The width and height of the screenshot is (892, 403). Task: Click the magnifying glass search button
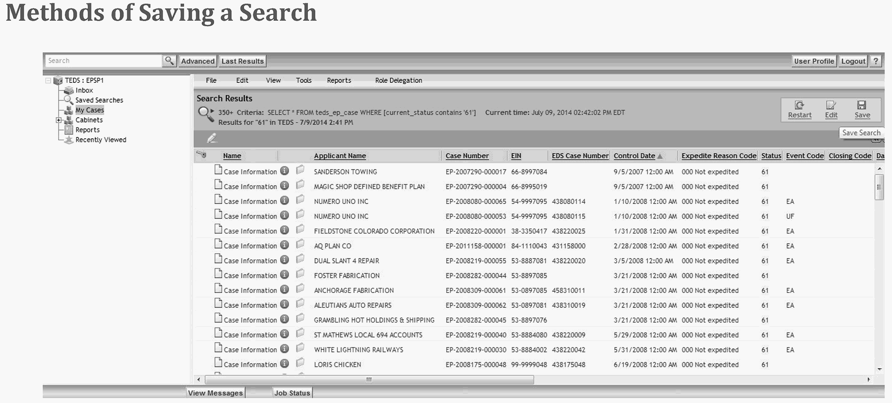(169, 61)
